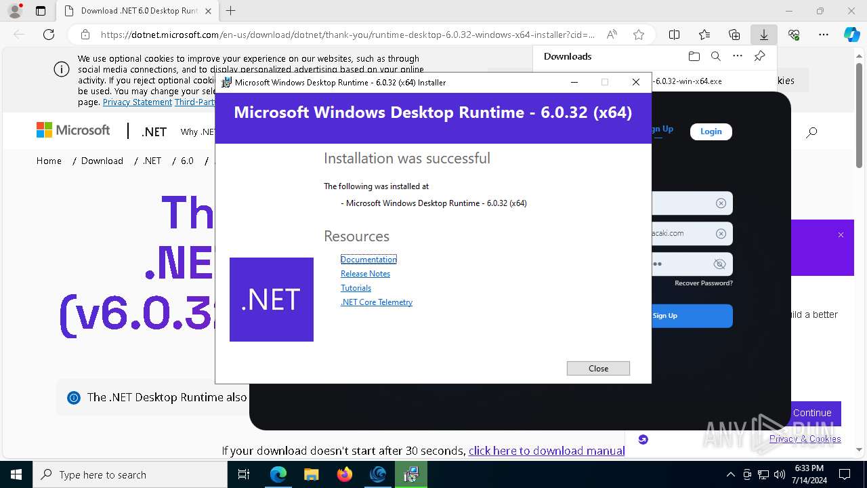Click the Edge profile avatar icon
The width and height of the screenshot is (867, 488).
point(15,11)
